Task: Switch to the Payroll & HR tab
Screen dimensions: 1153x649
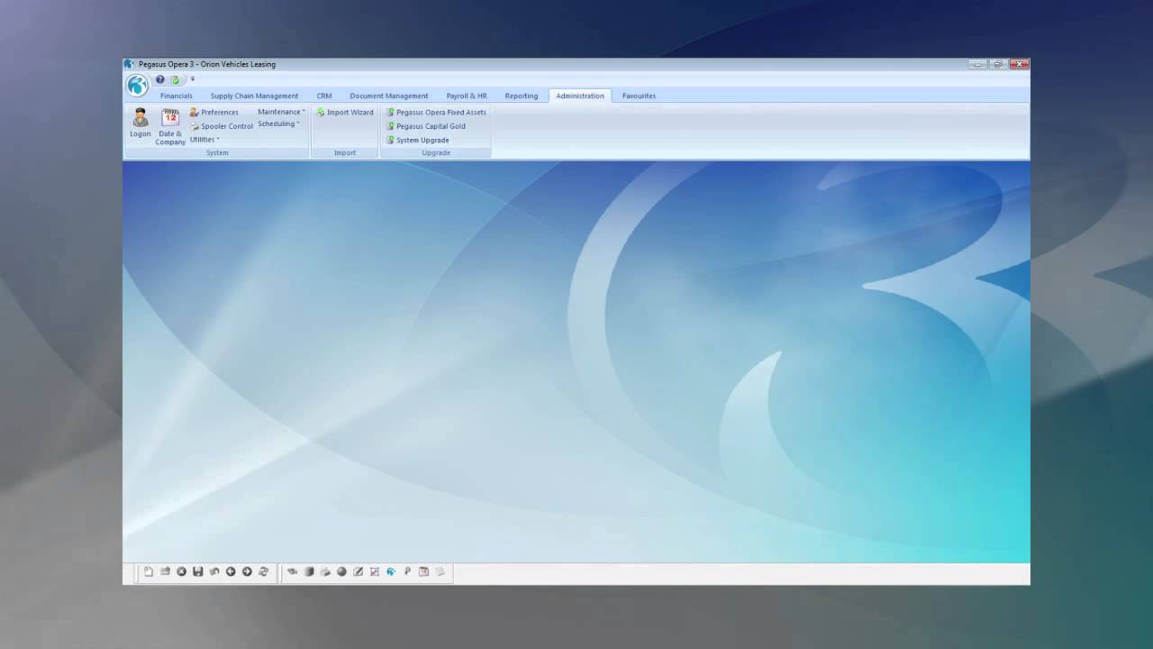Action: coord(467,96)
